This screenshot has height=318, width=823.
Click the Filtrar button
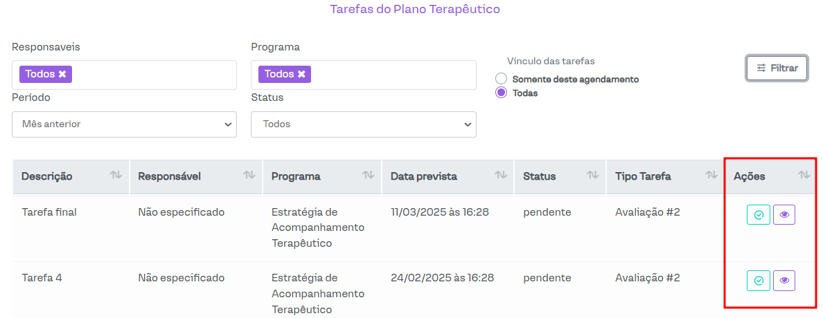pyautogui.click(x=777, y=68)
